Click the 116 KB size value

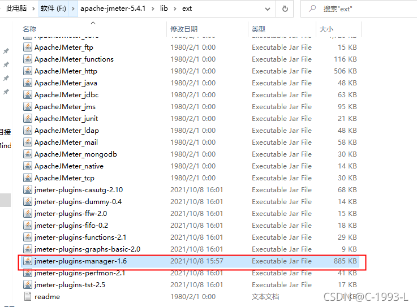[x=345, y=59]
